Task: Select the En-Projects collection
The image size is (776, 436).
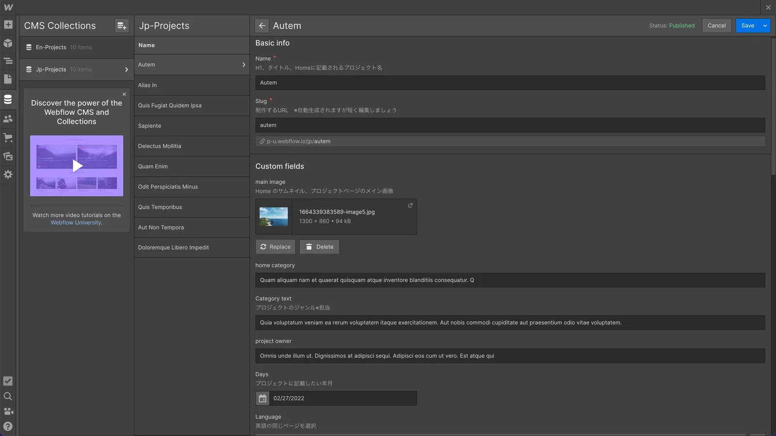Action: (77, 48)
